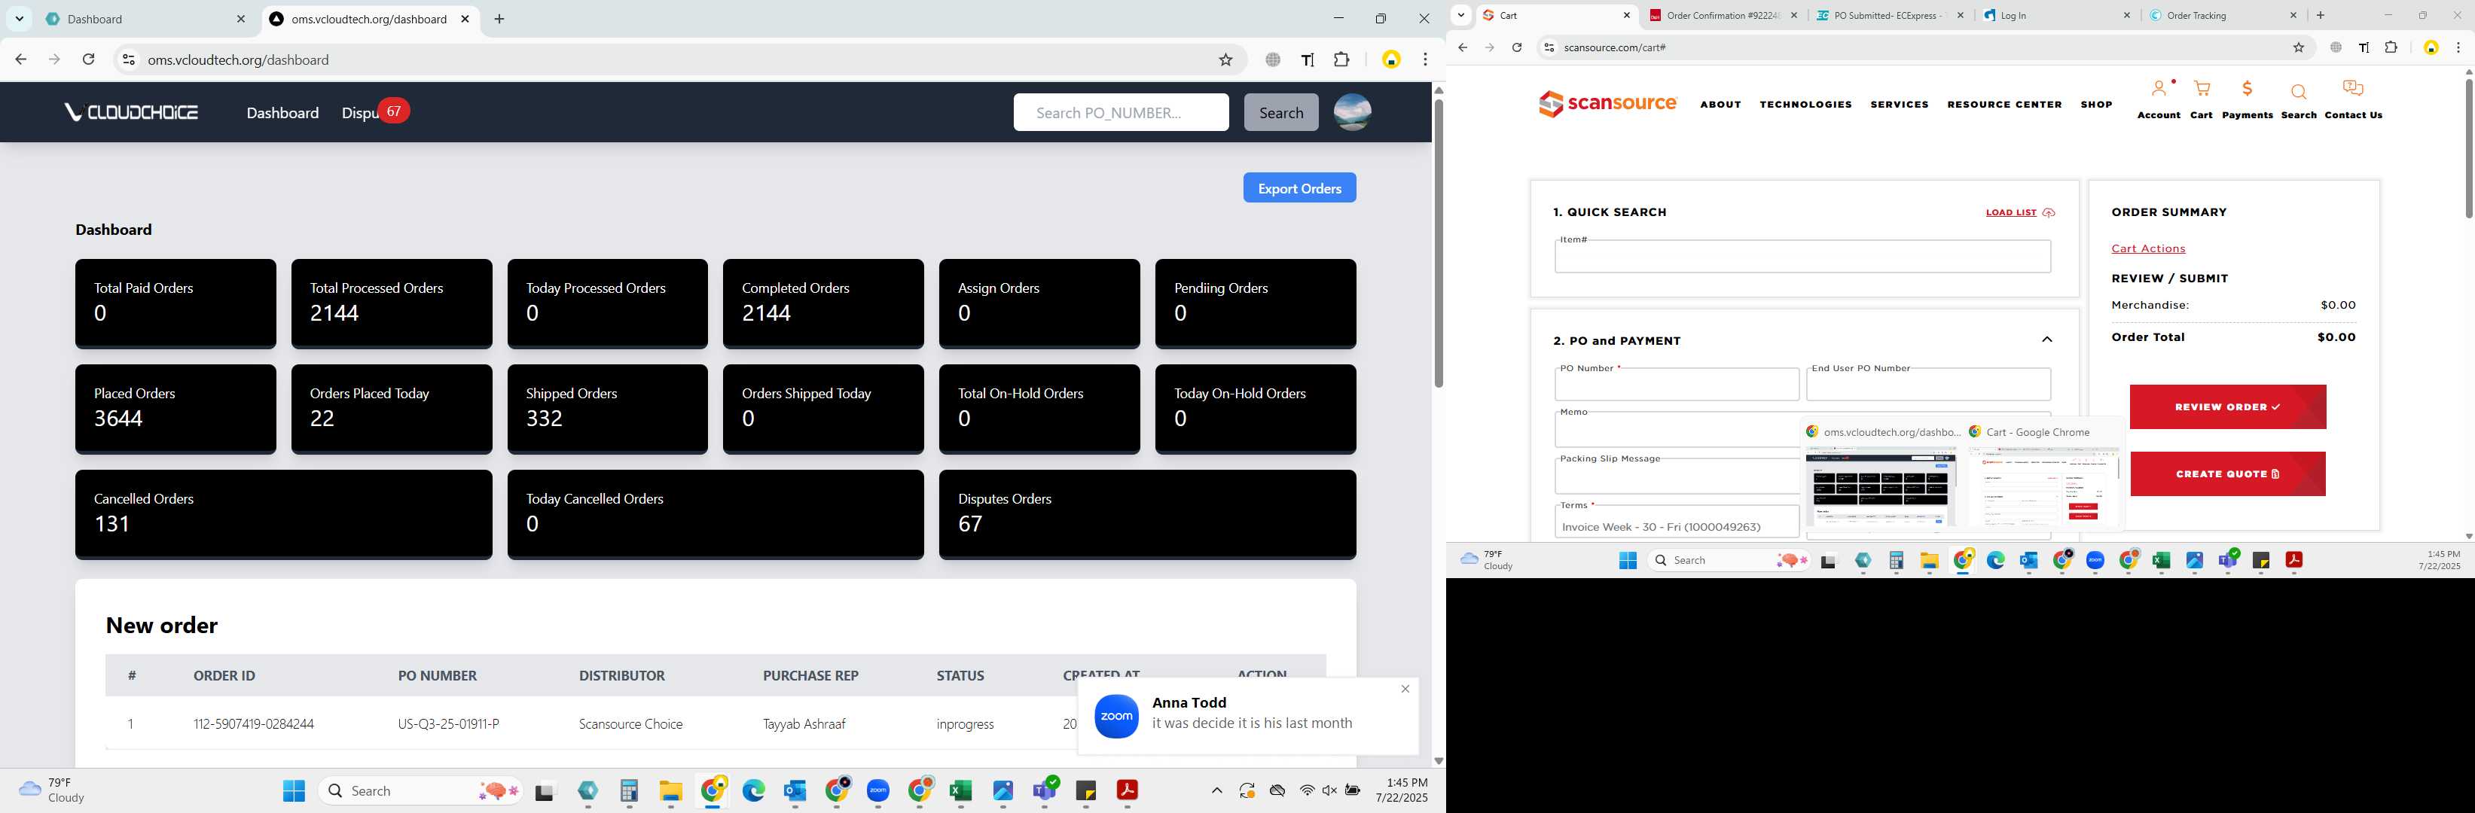The width and height of the screenshot is (2475, 813).
Task: Open Microsoft Teams from the taskbar below ScanSource window
Action: 2227,559
